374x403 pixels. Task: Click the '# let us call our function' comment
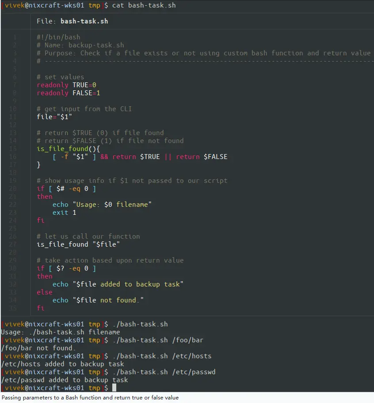point(88,236)
